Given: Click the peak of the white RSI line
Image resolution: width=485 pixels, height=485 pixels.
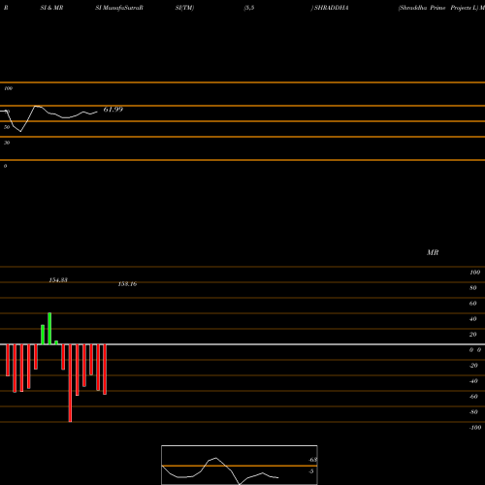Looking at the screenshot, I should (36, 106).
